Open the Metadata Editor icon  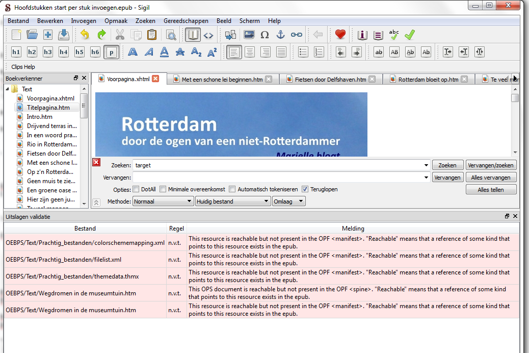coord(362,35)
